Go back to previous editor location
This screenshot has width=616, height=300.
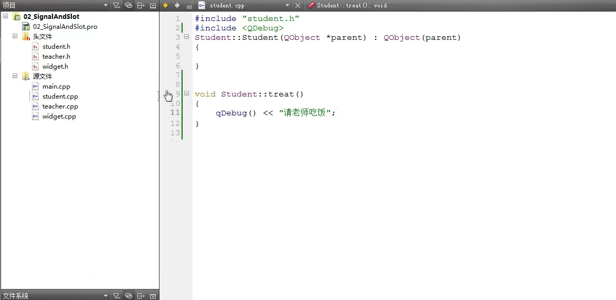pyautogui.click(x=165, y=5)
